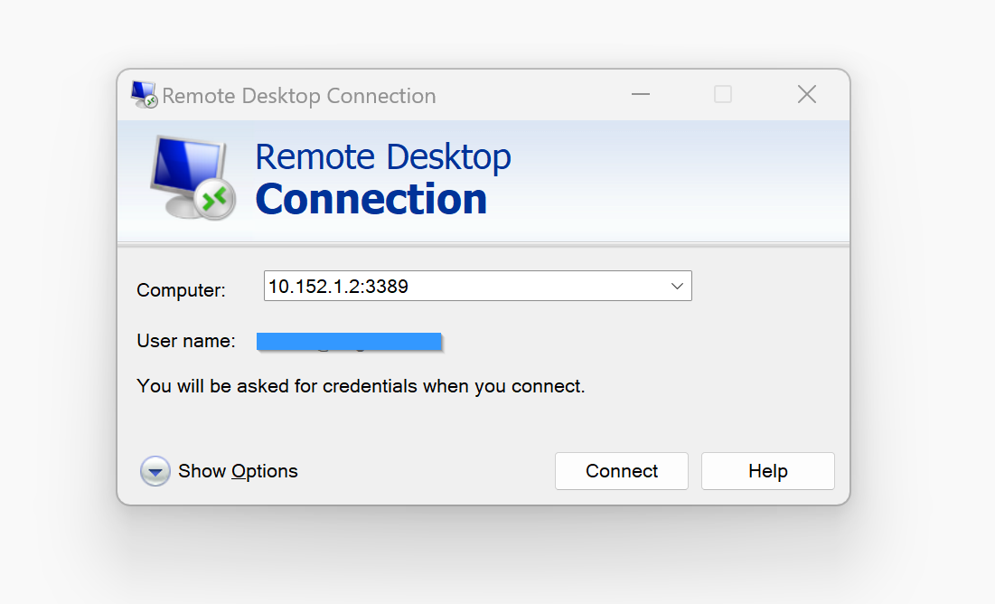Click the maximize icon in the title bar
Image resolution: width=995 pixels, height=604 pixels.
pos(722,94)
